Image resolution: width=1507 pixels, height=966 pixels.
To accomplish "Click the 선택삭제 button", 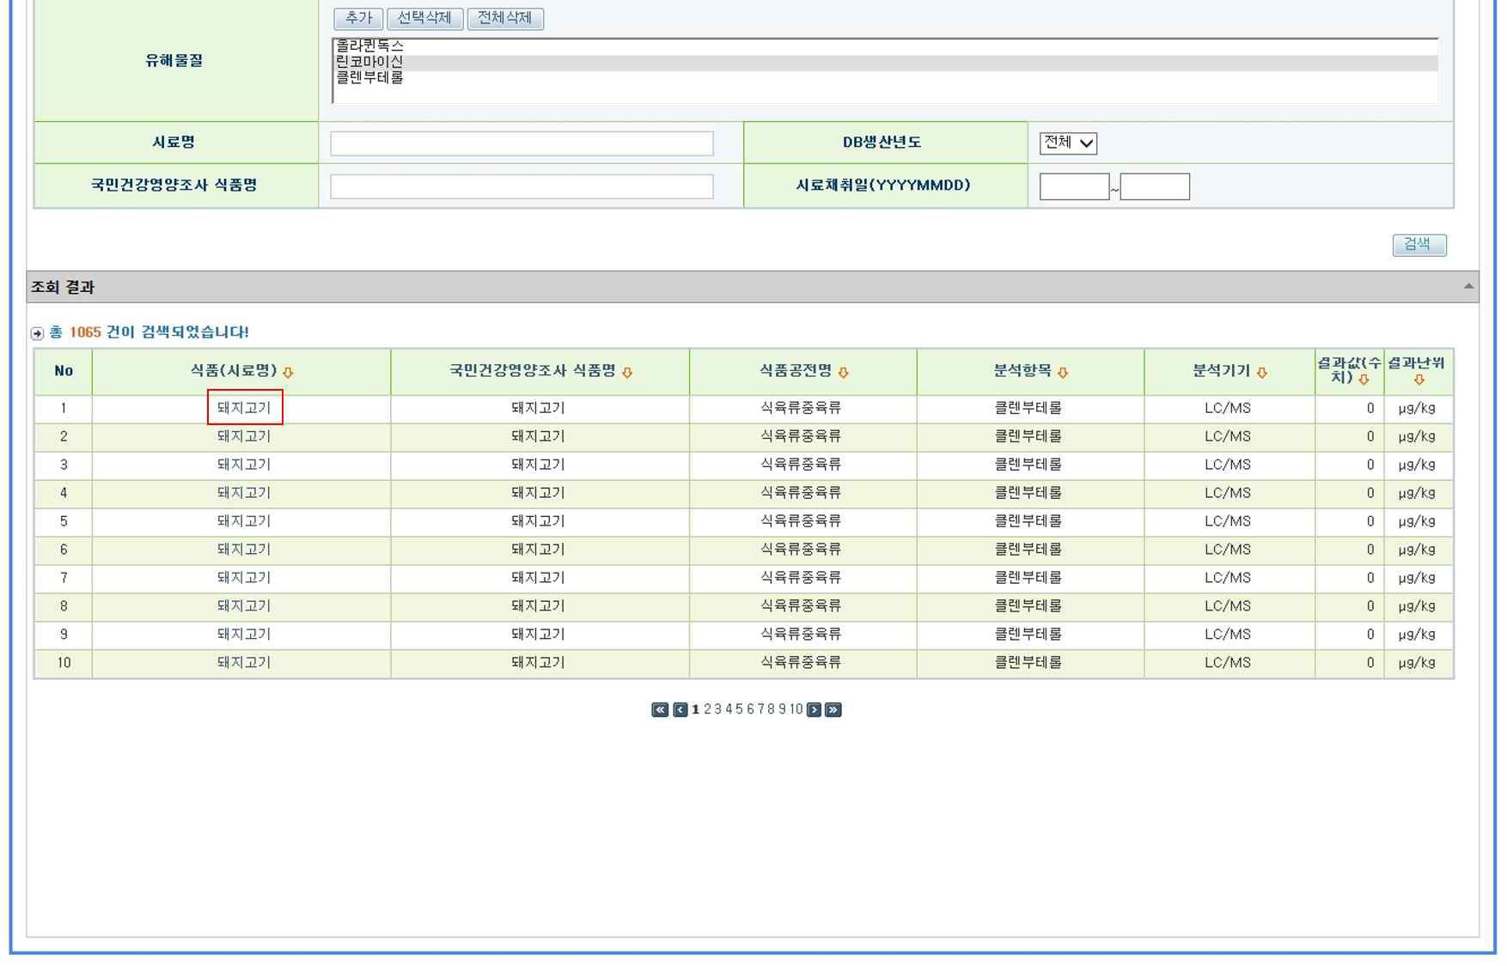I will click(425, 18).
